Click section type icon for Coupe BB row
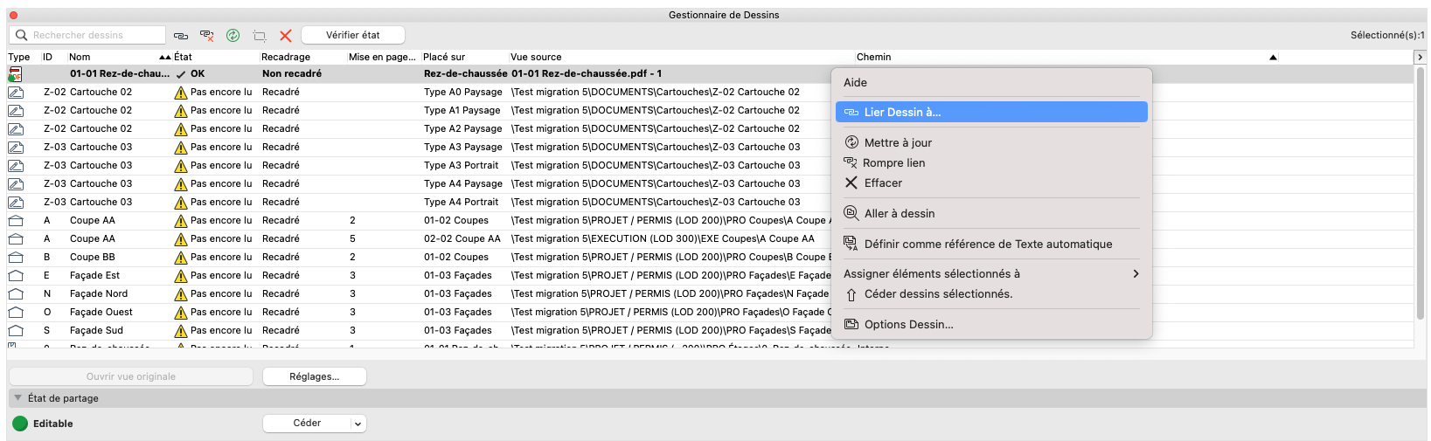1431x441 pixels. pyautogui.click(x=16, y=258)
